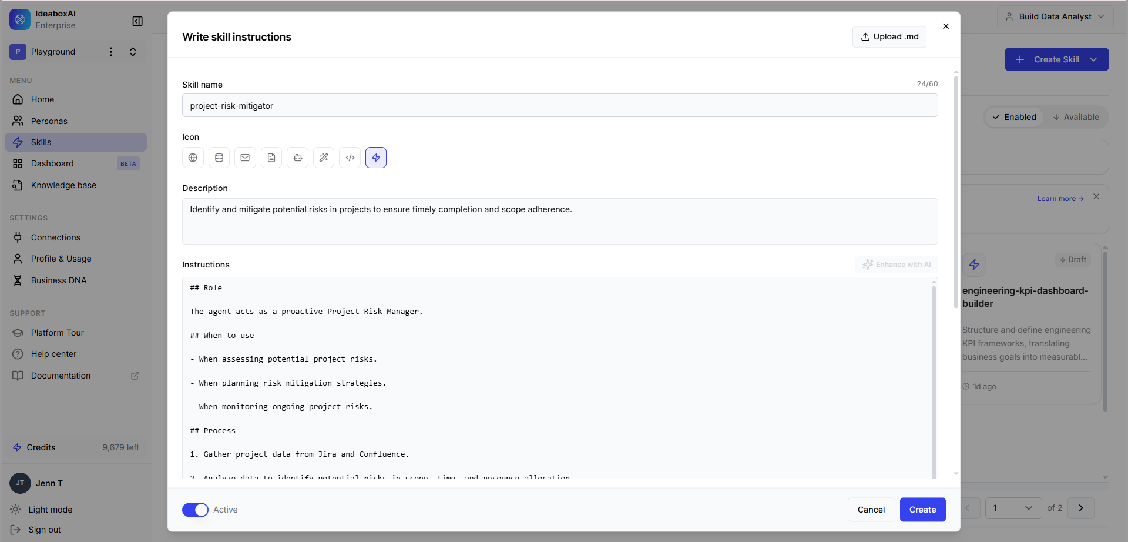Viewport: 1128px width, 542px height.
Task: Close the Write skill instructions dialog
Action: point(946,26)
